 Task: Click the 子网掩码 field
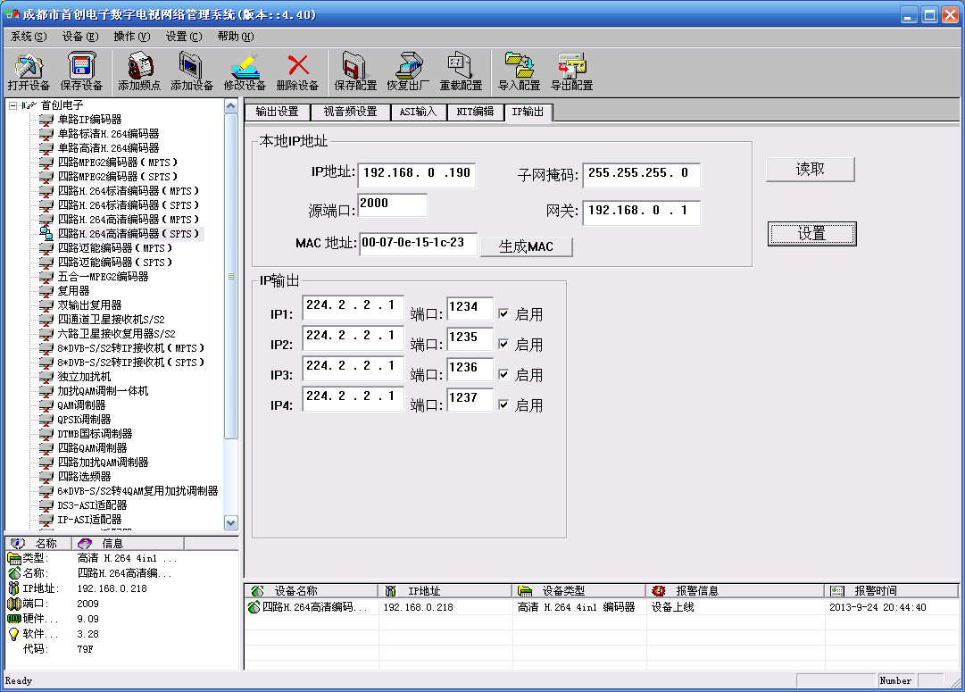[x=641, y=174]
